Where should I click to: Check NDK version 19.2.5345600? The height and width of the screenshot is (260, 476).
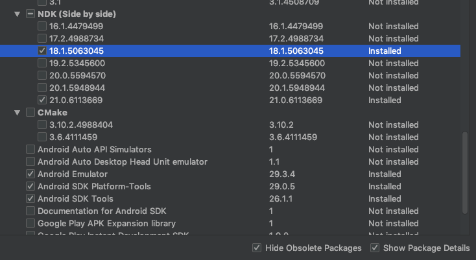point(42,63)
